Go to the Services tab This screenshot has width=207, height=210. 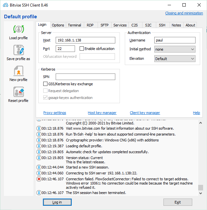coord(120,25)
